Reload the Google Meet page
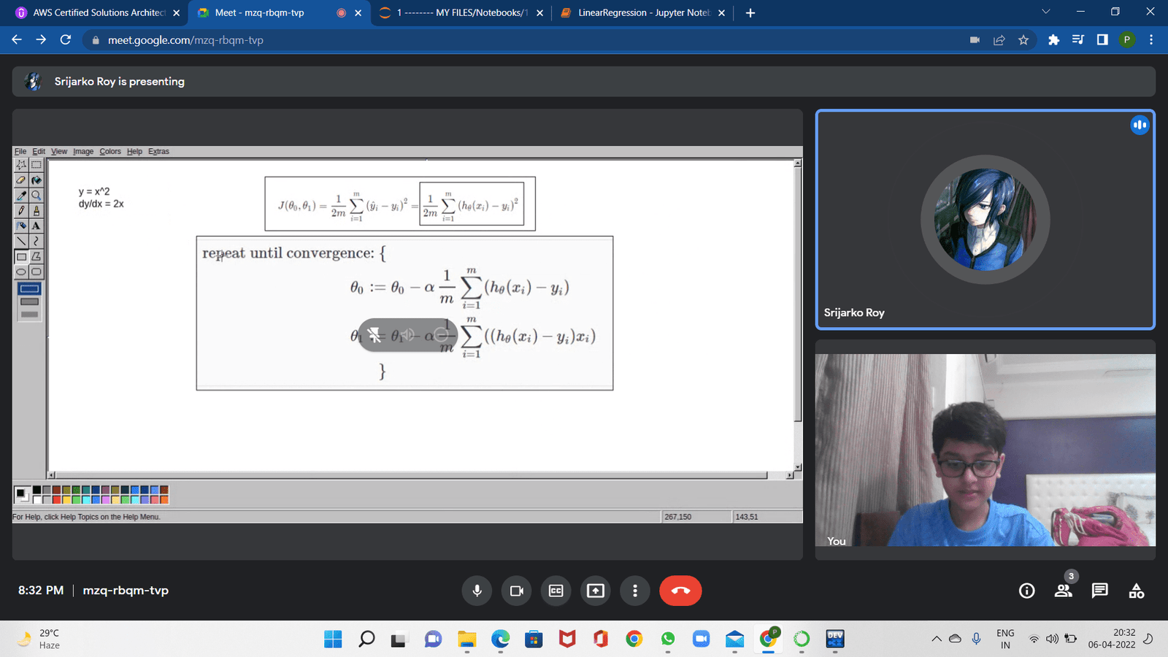Image resolution: width=1168 pixels, height=657 pixels. coord(66,40)
